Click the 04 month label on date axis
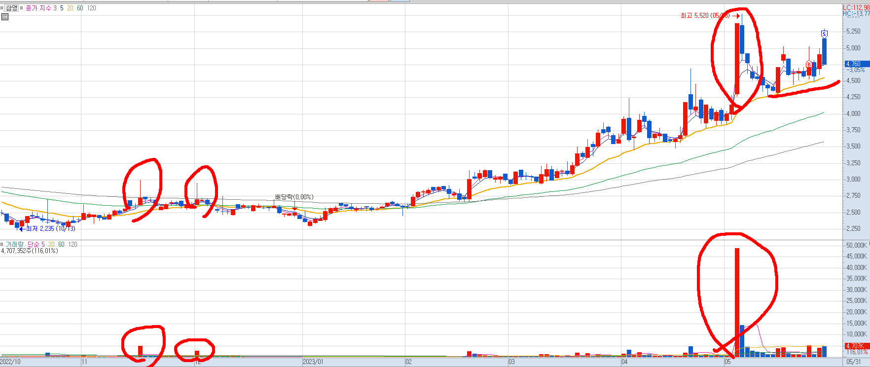870x367 pixels. 625,362
